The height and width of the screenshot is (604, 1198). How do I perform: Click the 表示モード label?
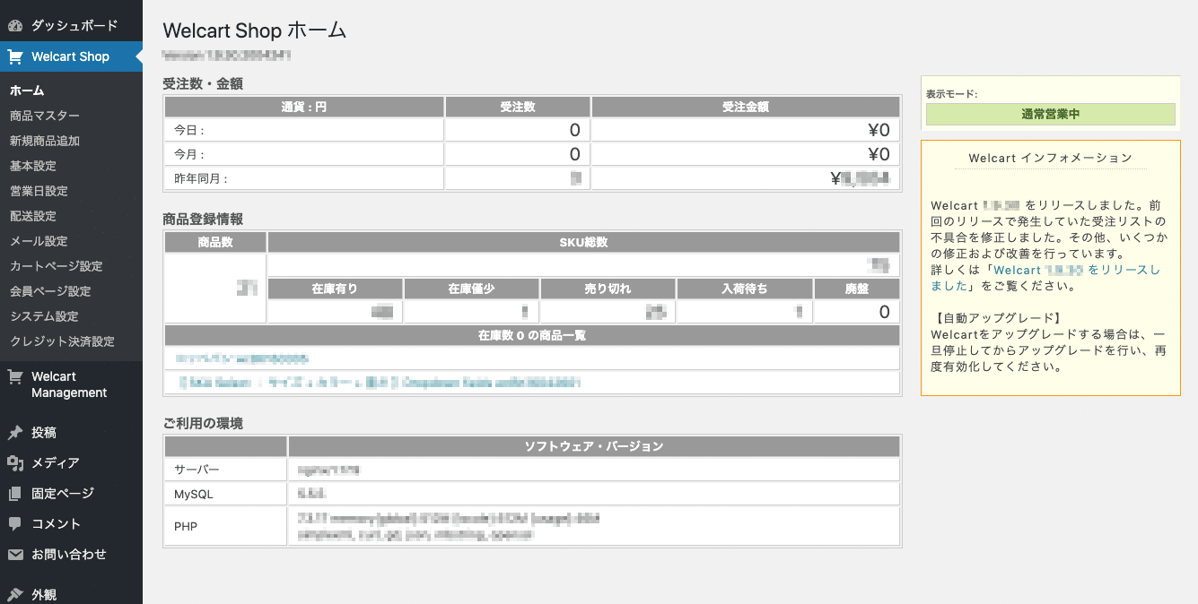click(952, 93)
